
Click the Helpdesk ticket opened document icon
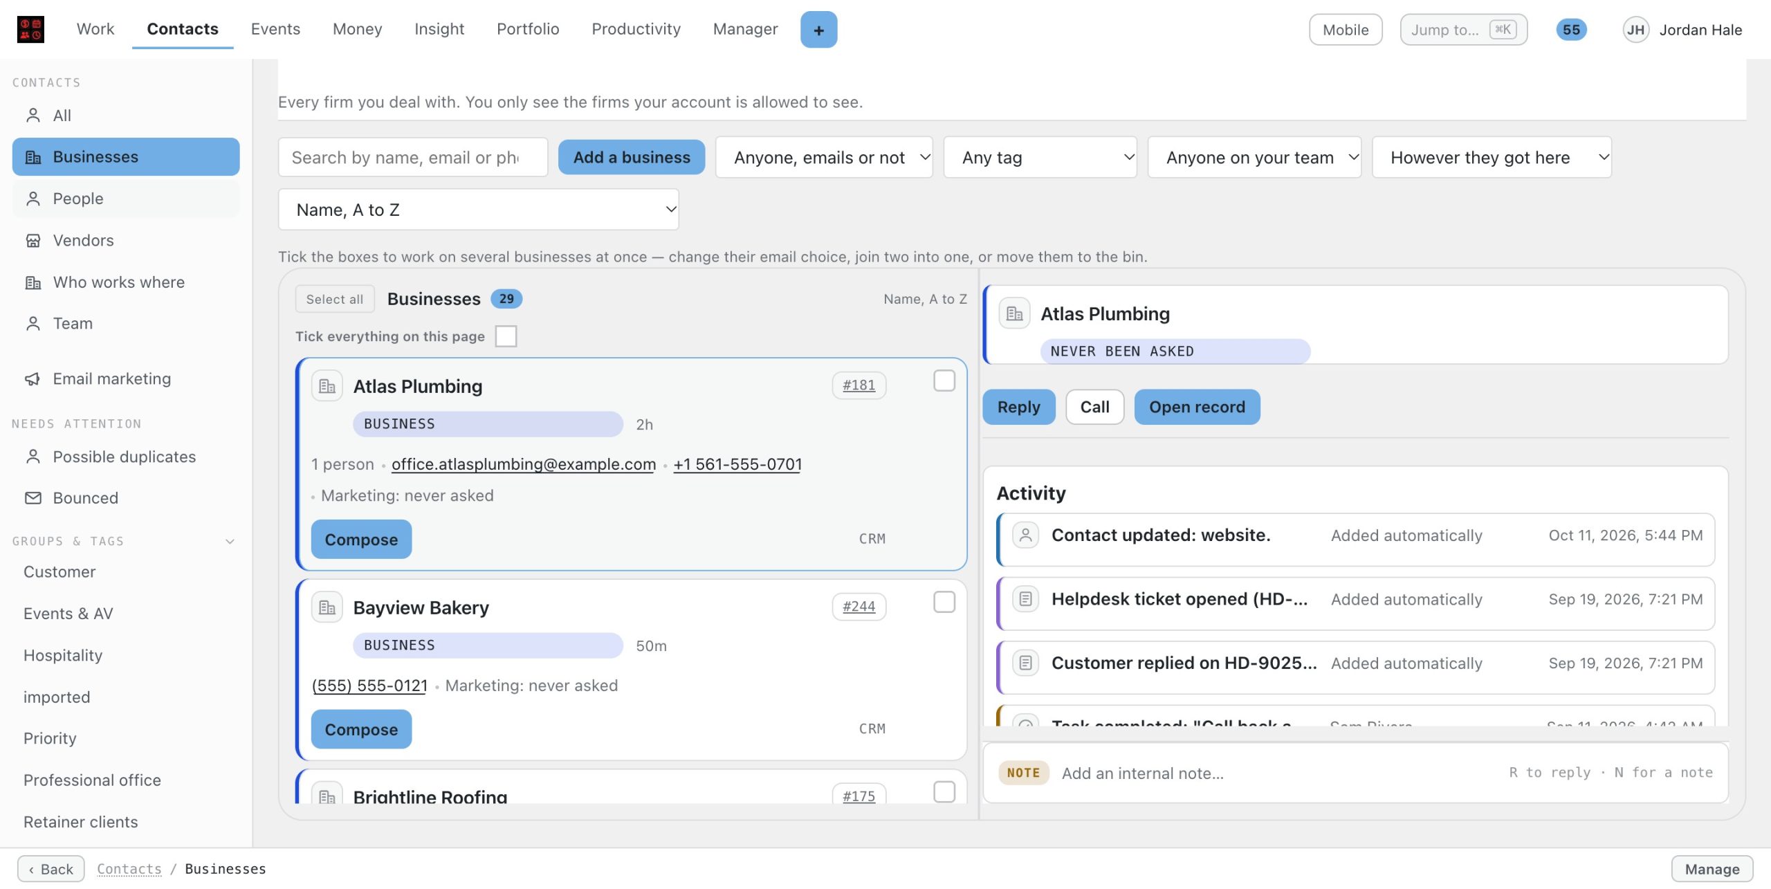(1025, 599)
